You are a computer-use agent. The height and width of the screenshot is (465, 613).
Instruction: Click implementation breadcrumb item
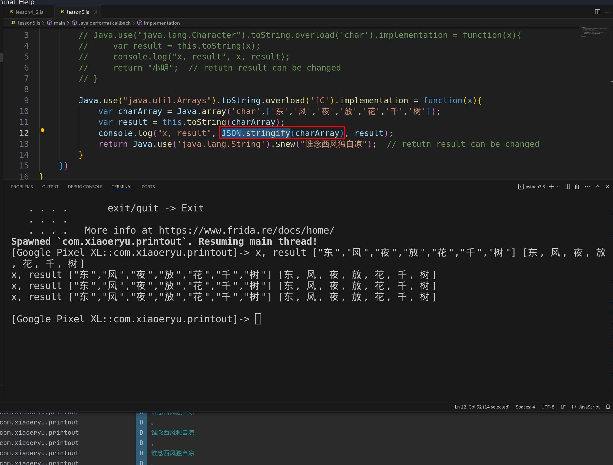click(158, 23)
